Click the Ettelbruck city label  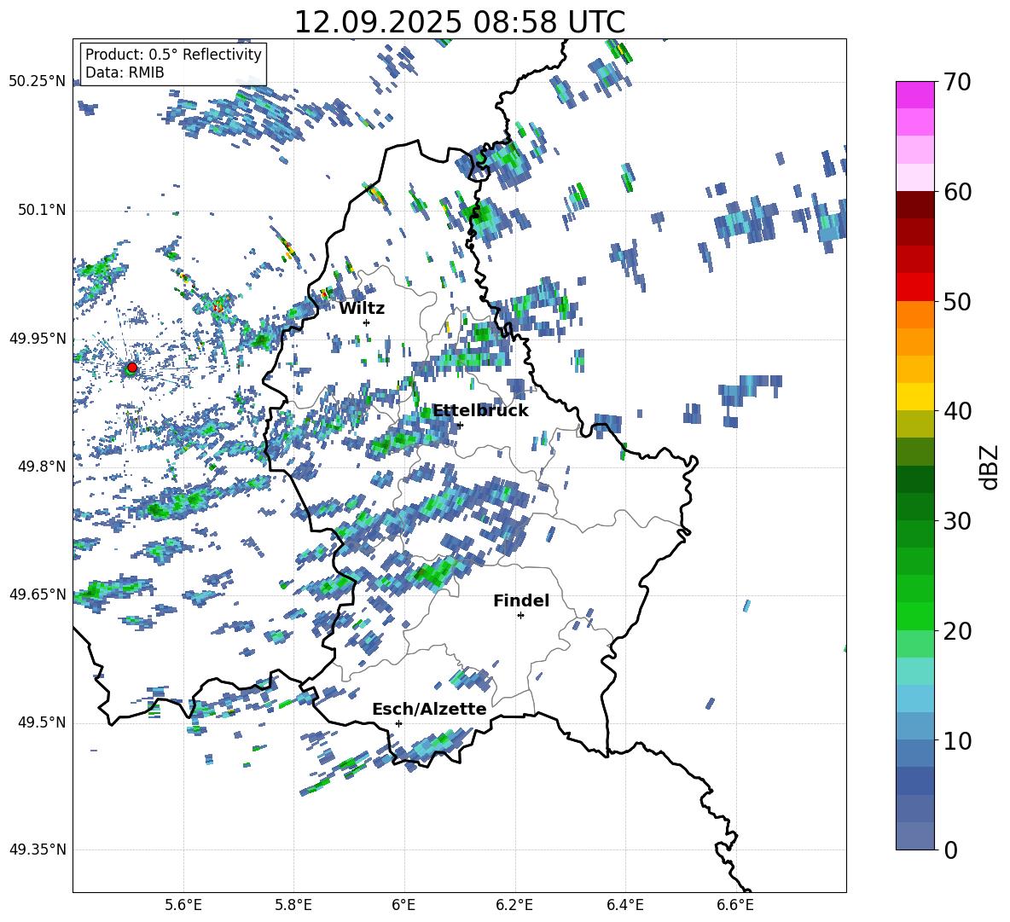(480, 411)
